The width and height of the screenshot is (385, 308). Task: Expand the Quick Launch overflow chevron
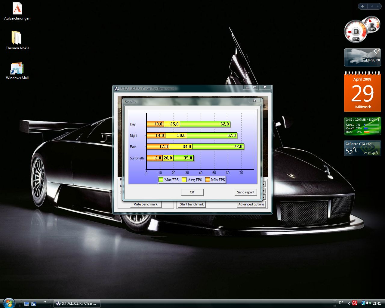click(45, 302)
